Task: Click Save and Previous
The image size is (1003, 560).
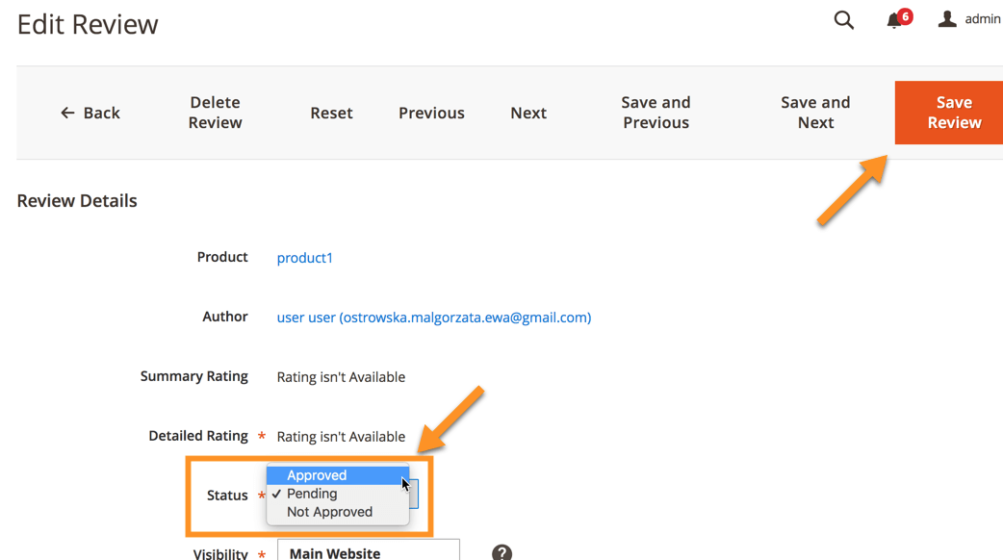Action: (656, 113)
